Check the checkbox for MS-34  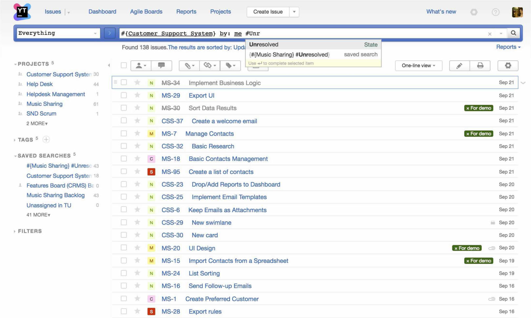(124, 83)
